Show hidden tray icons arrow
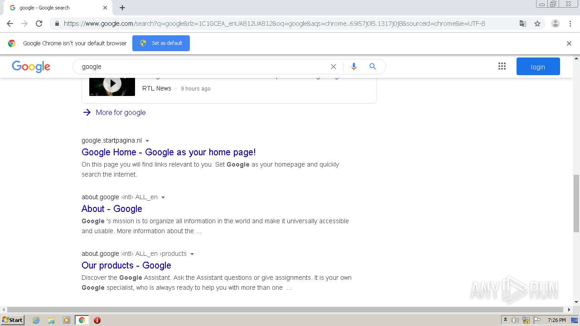580x326 pixels. click(x=506, y=320)
